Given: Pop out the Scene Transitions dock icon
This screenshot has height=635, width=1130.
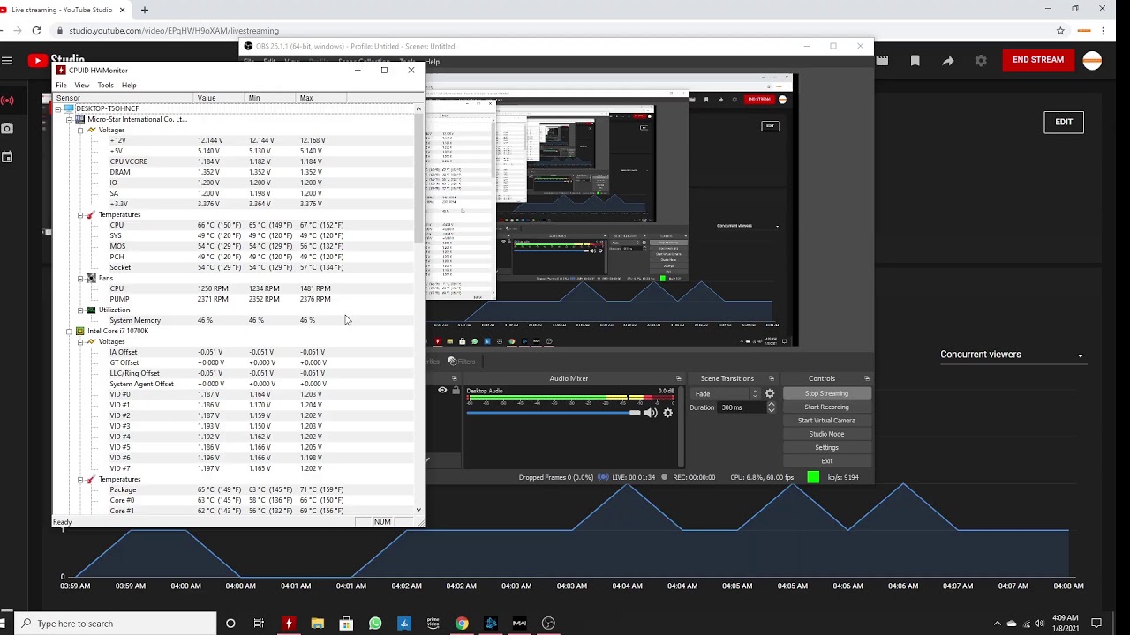Looking at the screenshot, I should (771, 378).
